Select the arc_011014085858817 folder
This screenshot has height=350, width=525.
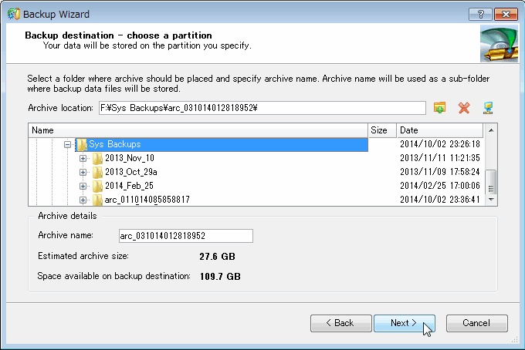(147, 200)
